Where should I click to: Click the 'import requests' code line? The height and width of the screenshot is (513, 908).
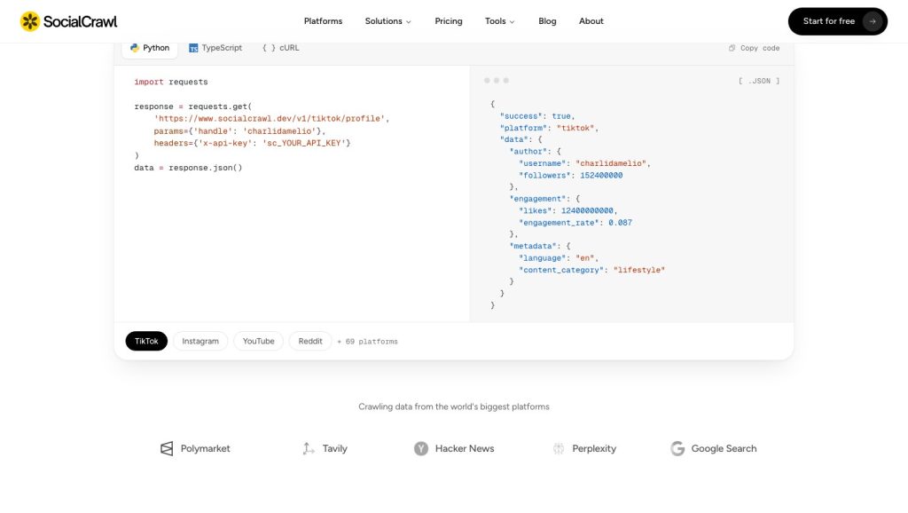[x=171, y=83]
